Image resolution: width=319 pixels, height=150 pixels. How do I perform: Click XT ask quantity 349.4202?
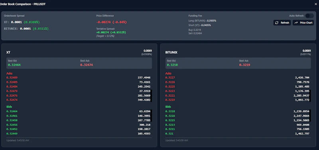(144, 100)
